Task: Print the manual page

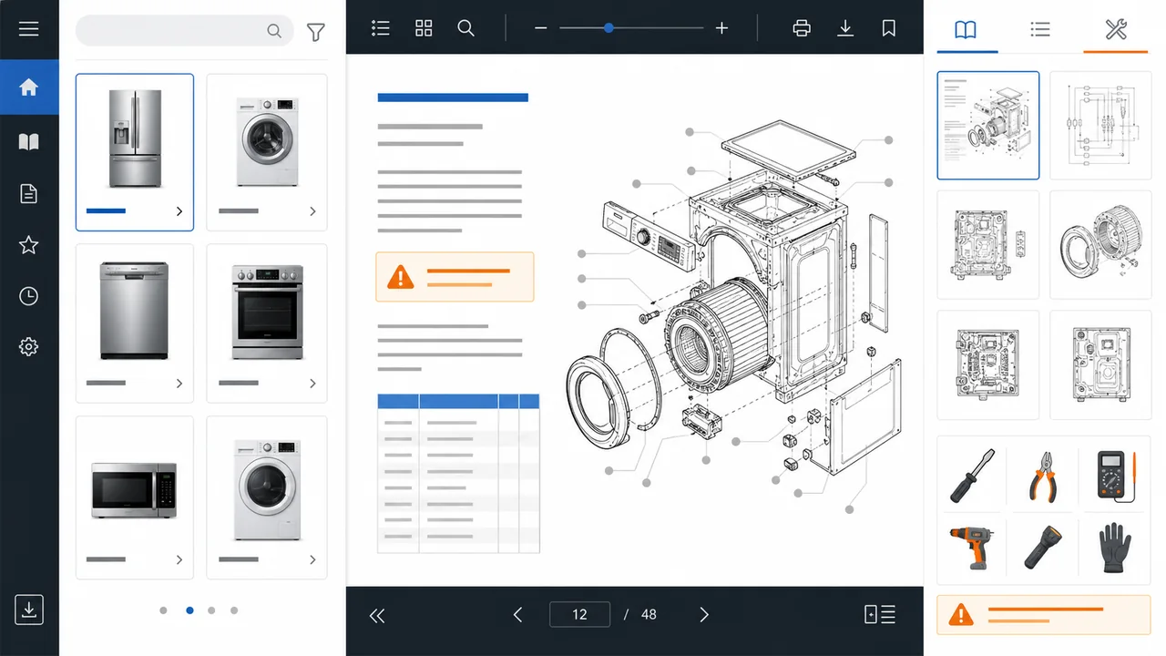Action: [x=802, y=28]
